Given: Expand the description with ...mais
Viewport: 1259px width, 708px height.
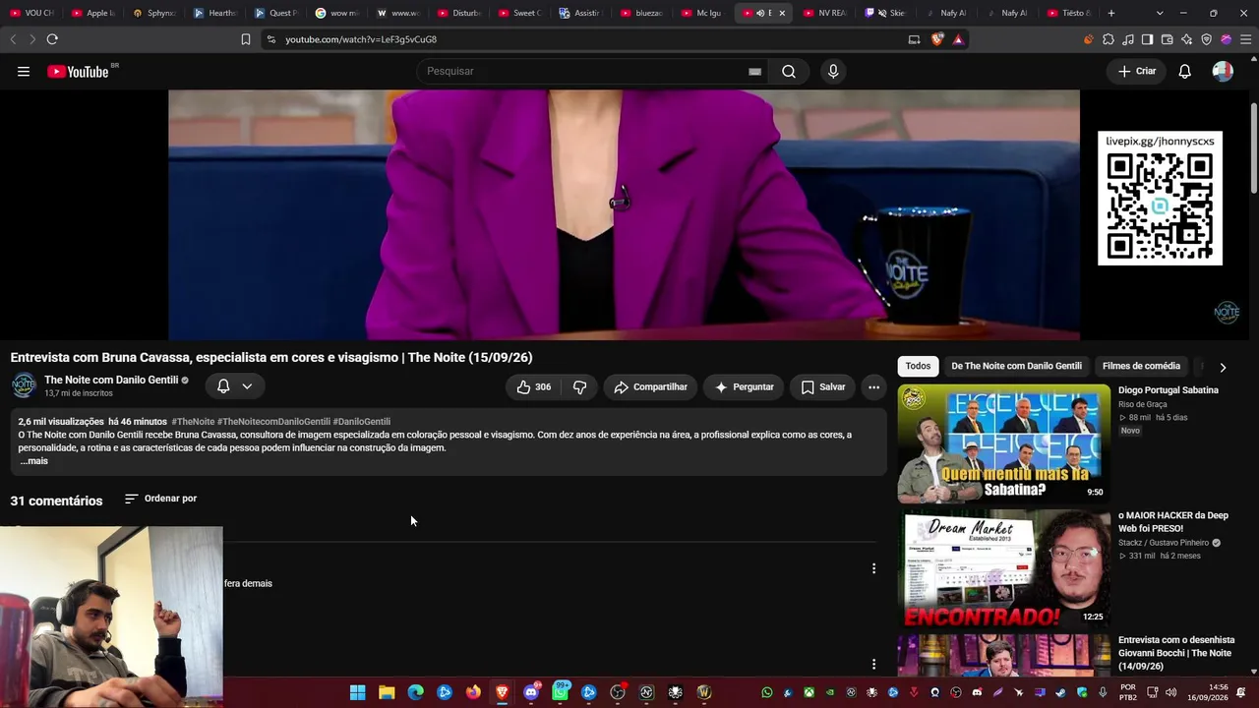Looking at the screenshot, I should point(34,461).
